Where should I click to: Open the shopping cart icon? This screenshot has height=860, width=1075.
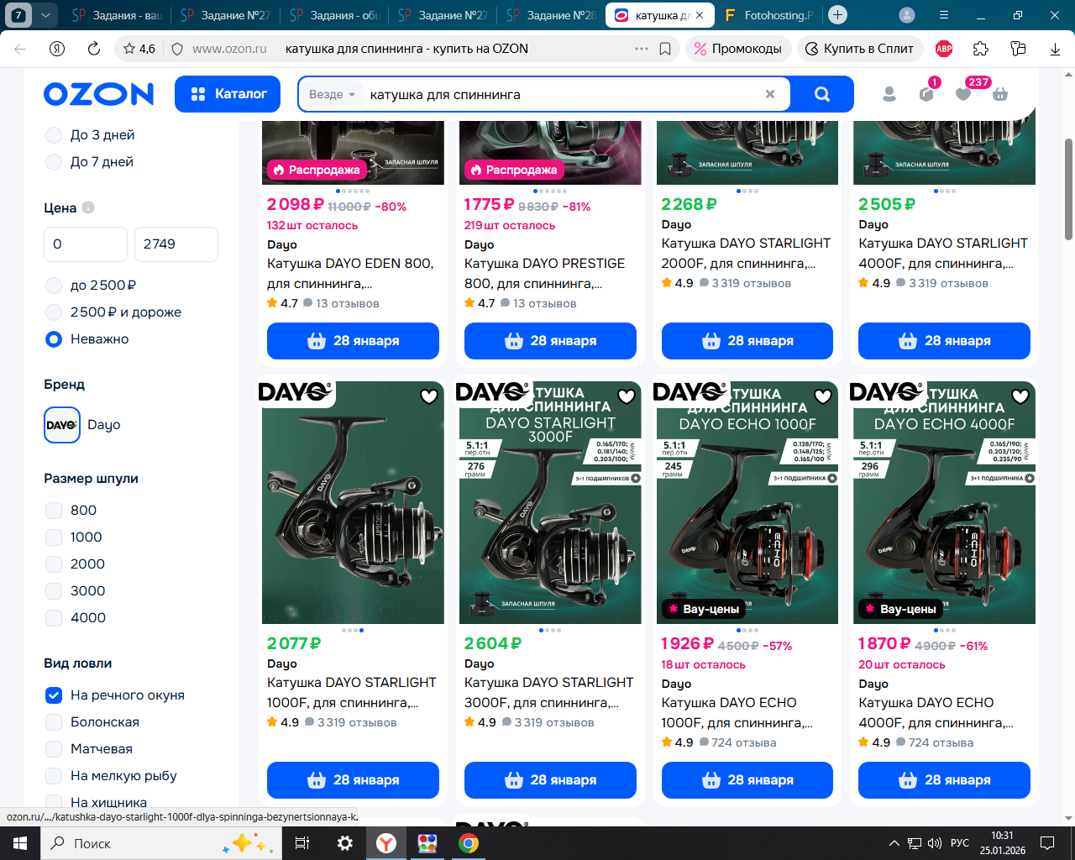point(1000,94)
